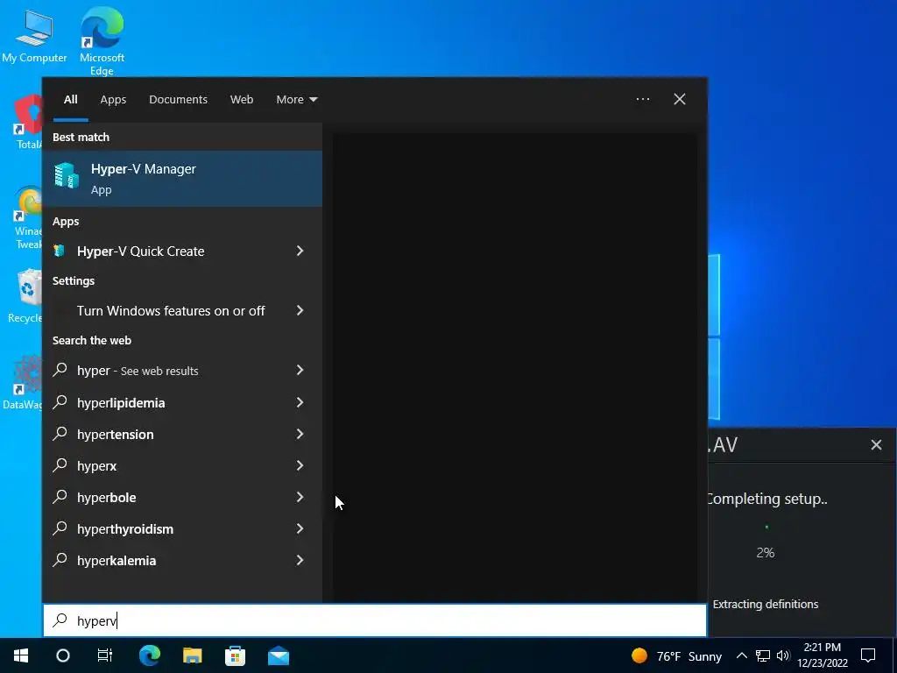Open the Mail app from taskbar
Image resolution: width=897 pixels, height=673 pixels.
(279, 655)
